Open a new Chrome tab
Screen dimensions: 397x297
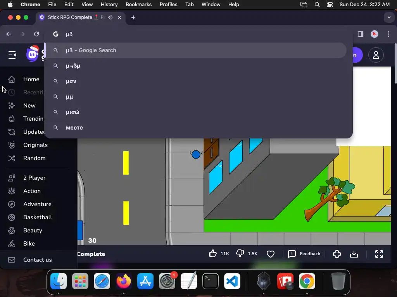click(x=133, y=17)
